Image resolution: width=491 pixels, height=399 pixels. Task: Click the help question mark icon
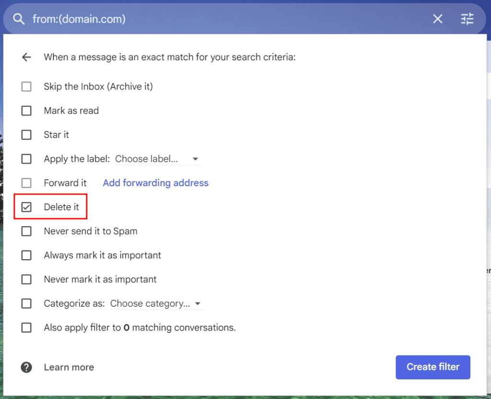(x=26, y=367)
